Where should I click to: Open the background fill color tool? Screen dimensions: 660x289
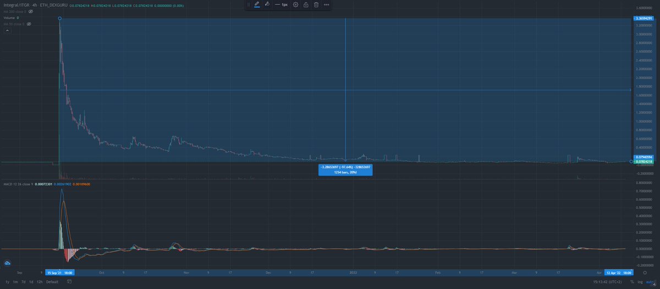point(267,4)
